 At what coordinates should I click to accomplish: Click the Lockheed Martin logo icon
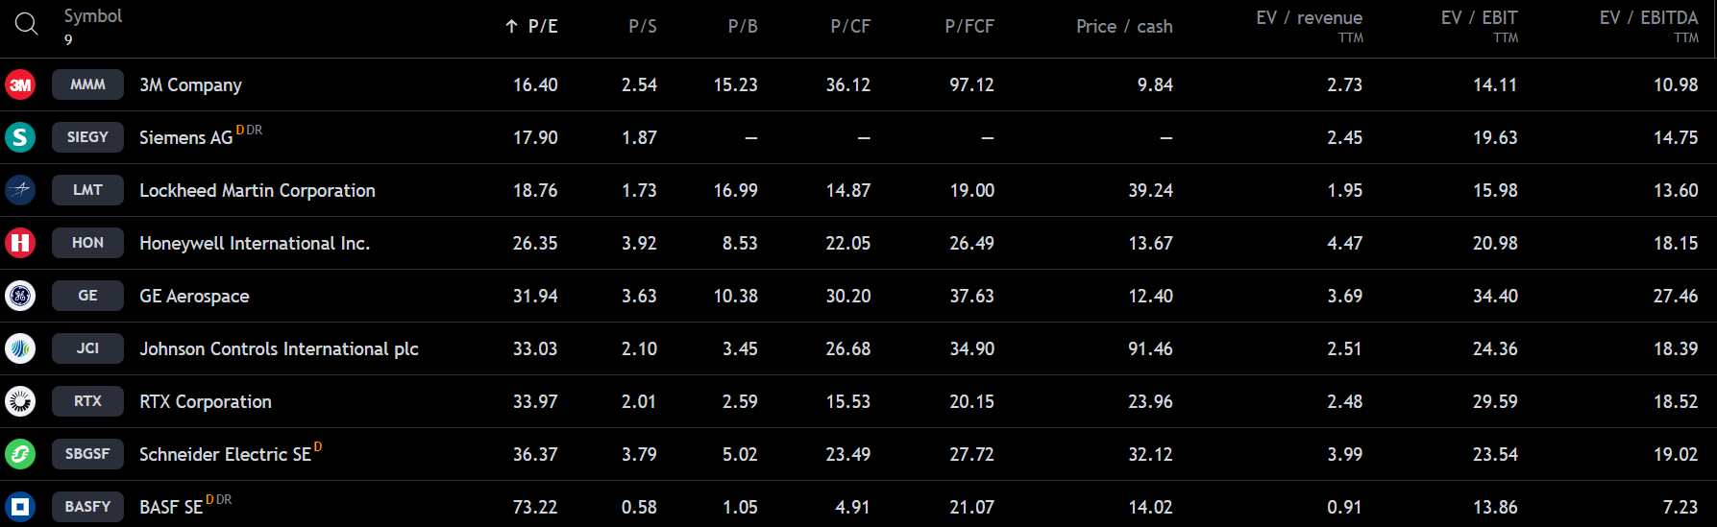[x=20, y=190]
